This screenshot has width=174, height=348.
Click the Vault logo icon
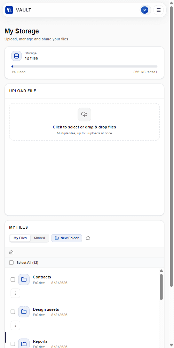(x=9, y=10)
